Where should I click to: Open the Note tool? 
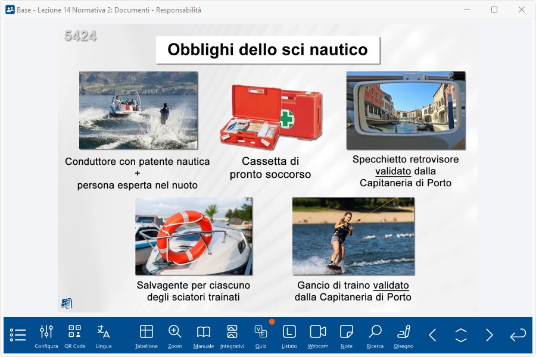[347, 336]
